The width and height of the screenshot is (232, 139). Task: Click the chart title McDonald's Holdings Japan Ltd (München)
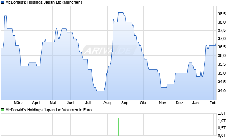click(x=44, y=3)
